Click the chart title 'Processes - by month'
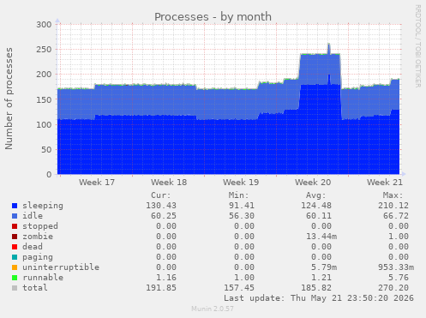426x318 pixels. 213,17
